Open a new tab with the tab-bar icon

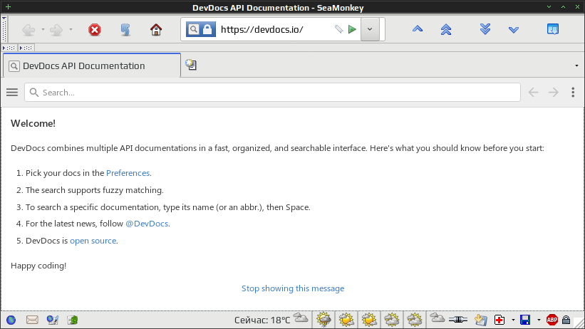point(191,65)
